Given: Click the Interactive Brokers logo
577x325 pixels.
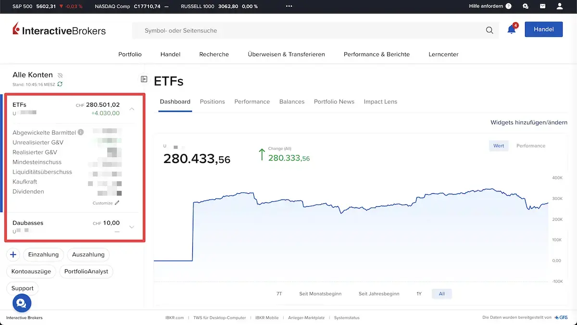Looking at the screenshot, I should coord(59,29).
